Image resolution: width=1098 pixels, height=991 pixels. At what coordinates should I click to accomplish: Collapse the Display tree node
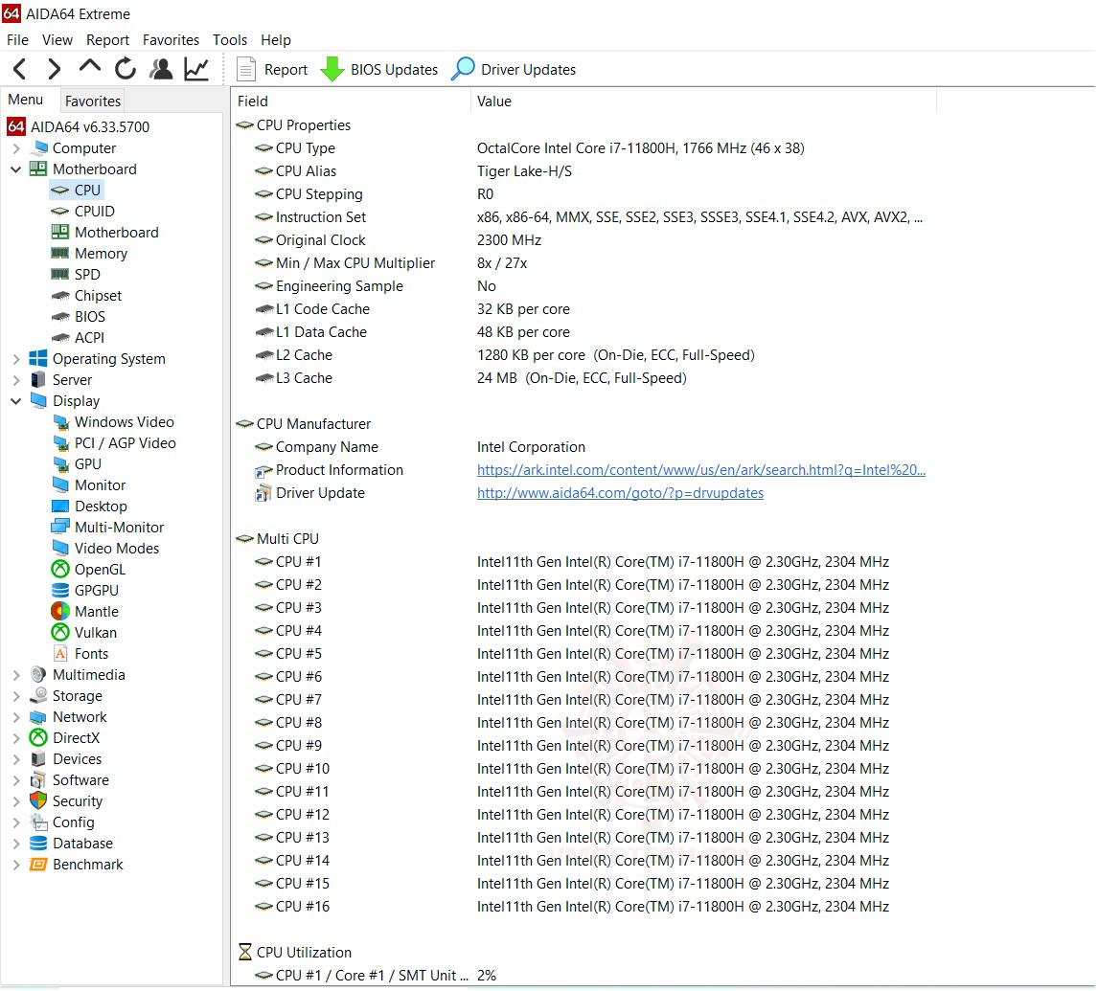[16, 401]
